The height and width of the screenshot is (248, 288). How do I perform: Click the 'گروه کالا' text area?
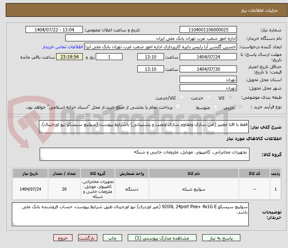tap(144, 154)
